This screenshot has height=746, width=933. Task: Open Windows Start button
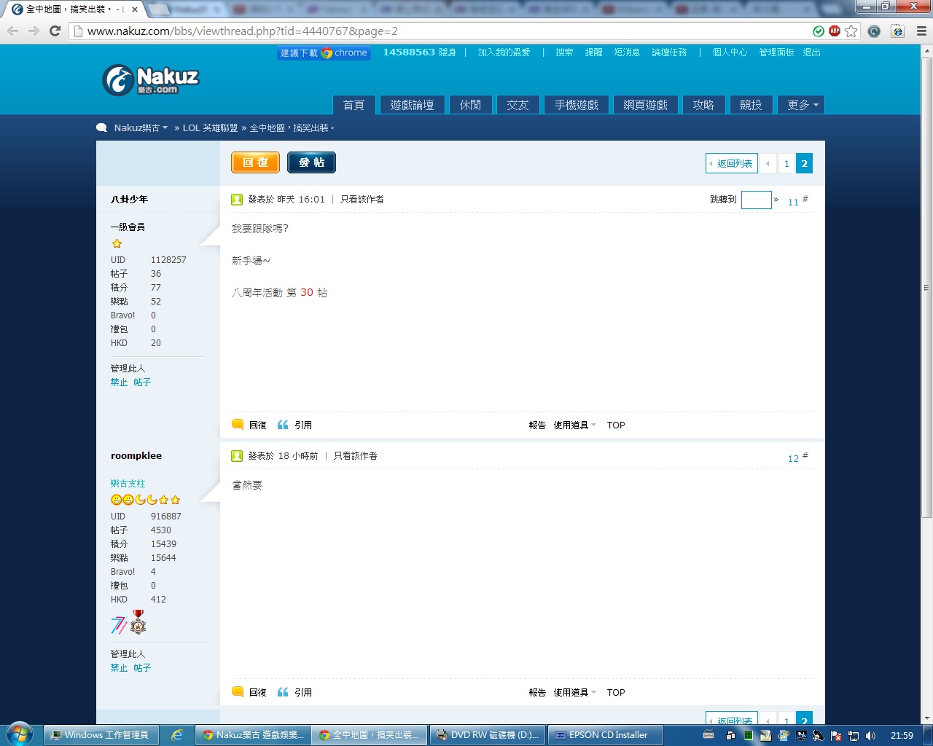click(x=20, y=734)
